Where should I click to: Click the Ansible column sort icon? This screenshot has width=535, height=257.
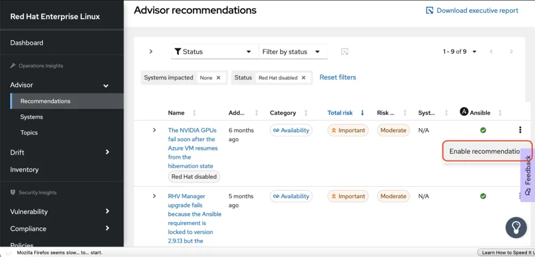[500, 113]
